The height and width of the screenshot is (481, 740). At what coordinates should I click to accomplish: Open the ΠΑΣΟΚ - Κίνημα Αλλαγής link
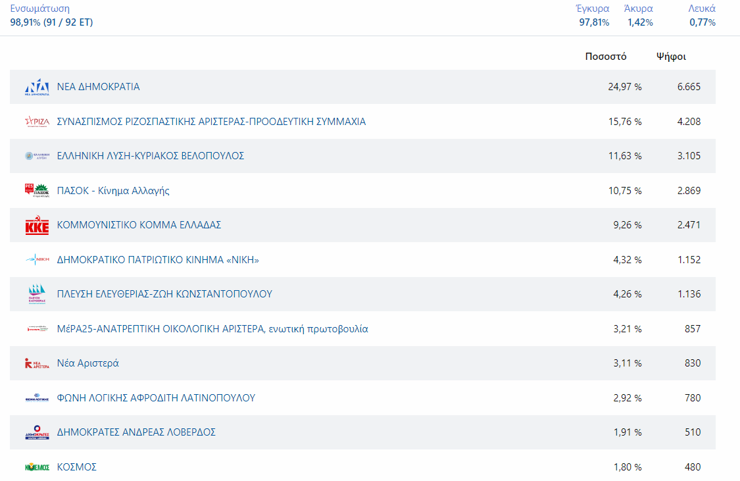pos(113,191)
